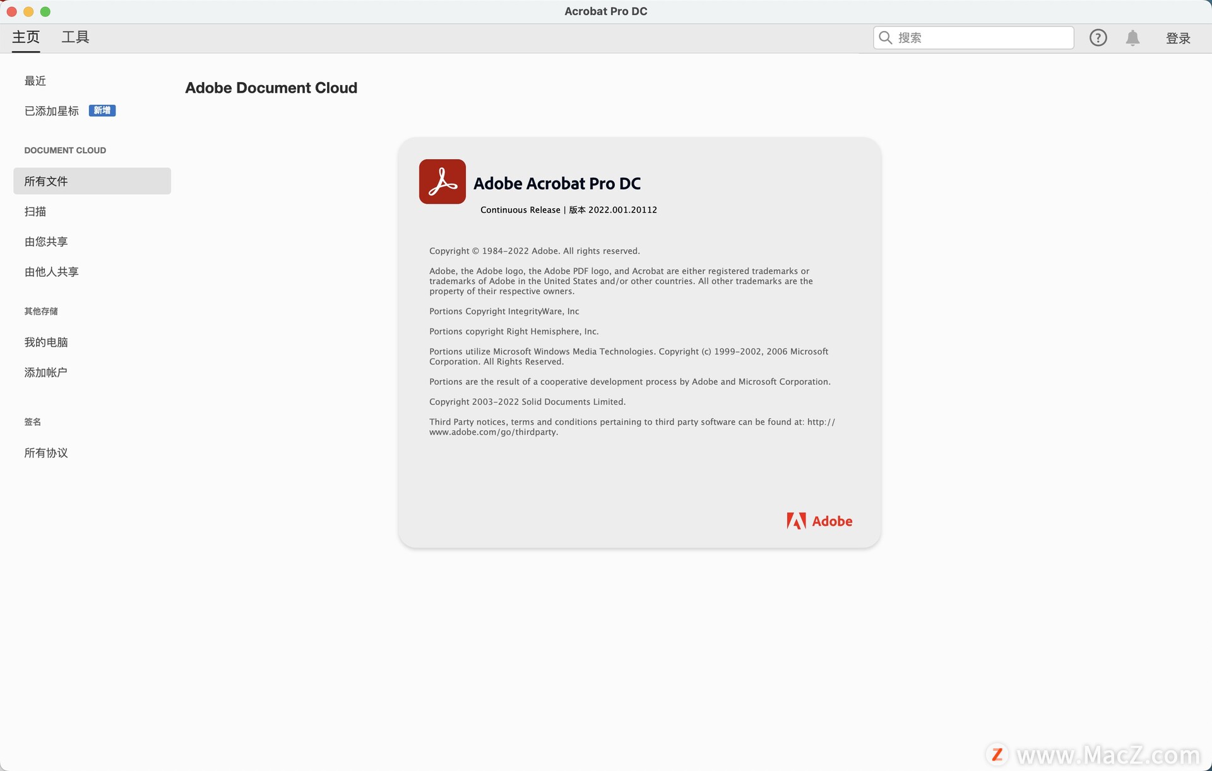Switch to the 工具 tab
The height and width of the screenshot is (771, 1212).
(75, 37)
